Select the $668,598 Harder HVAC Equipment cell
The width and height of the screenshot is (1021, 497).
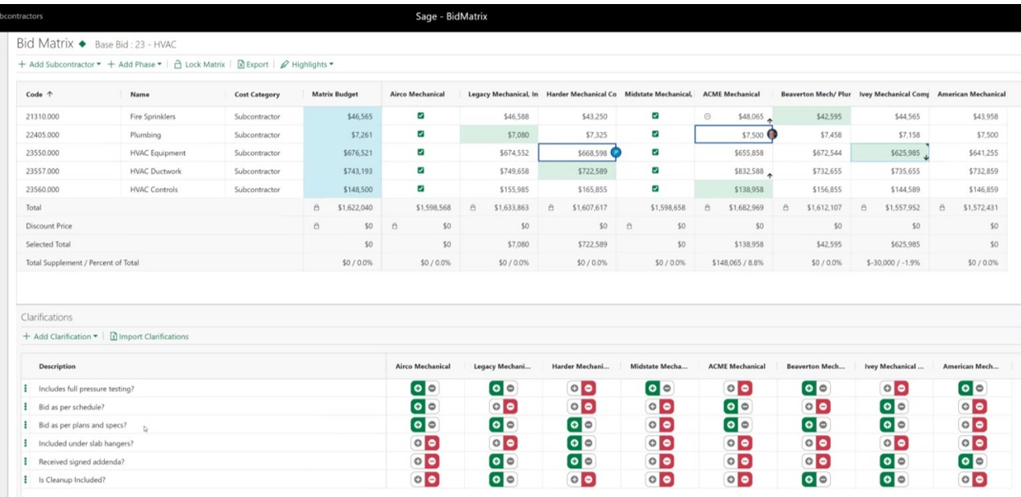pyautogui.click(x=577, y=152)
